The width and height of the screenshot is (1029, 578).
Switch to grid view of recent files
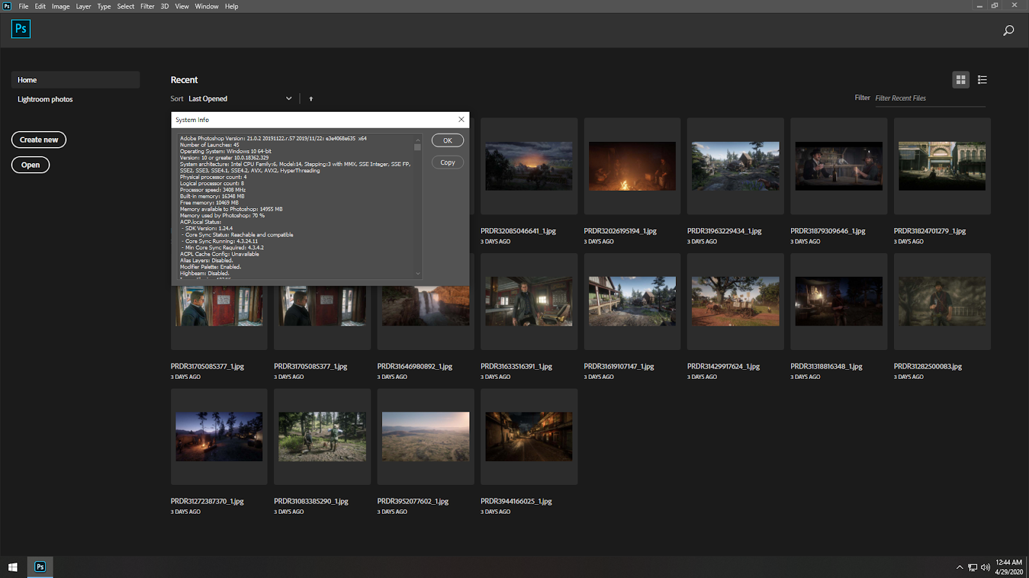click(x=961, y=80)
